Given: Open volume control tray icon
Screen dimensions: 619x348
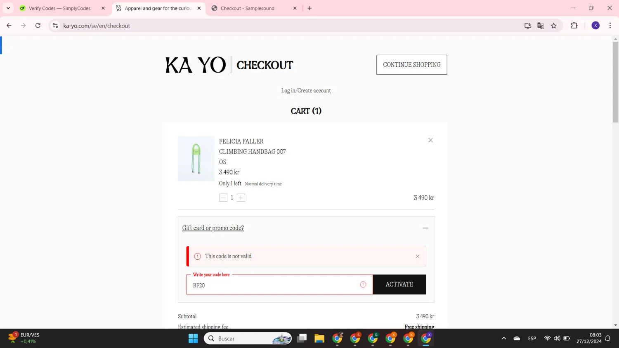Looking at the screenshot, I should pyautogui.click(x=557, y=339).
